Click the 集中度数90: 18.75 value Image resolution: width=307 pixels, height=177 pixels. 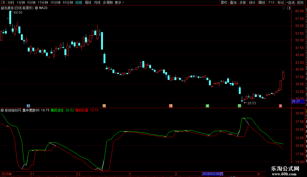click(x=36, y=110)
